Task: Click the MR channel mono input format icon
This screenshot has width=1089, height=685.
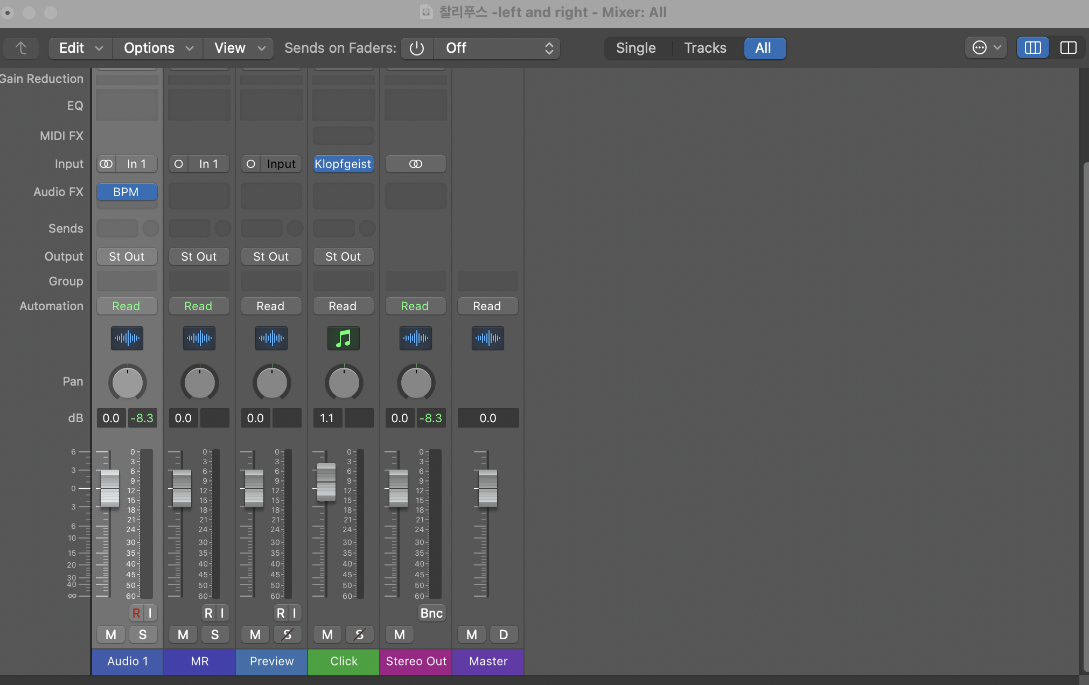Action: click(x=179, y=164)
